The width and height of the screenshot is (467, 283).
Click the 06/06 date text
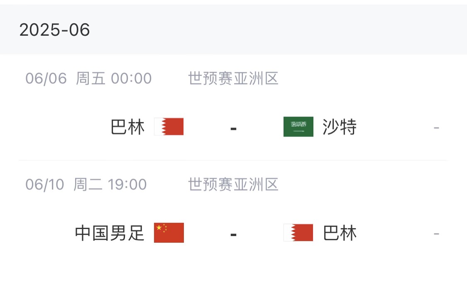[46, 78]
